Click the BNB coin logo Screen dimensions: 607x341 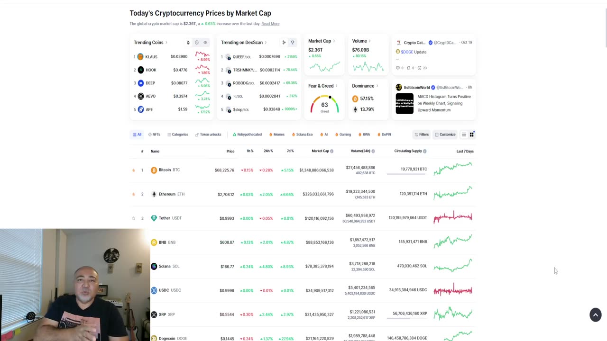154,242
